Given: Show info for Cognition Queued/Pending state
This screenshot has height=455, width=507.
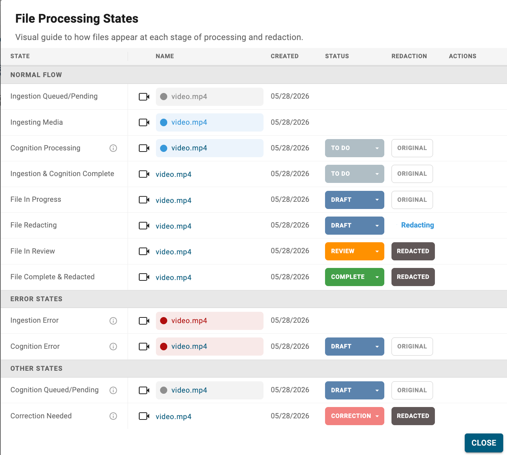Looking at the screenshot, I should point(113,390).
